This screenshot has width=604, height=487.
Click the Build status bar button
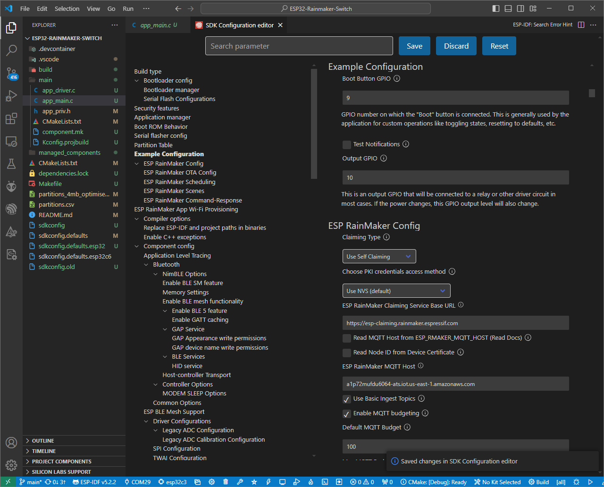(x=538, y=482)
